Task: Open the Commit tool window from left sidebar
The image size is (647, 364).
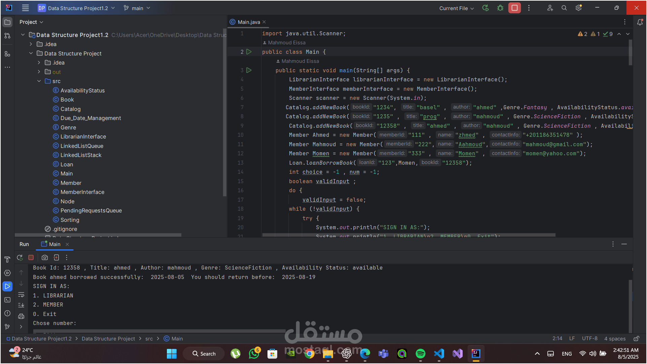Action: 7,36
